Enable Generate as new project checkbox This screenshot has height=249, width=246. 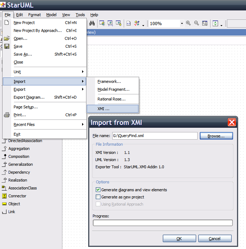(98, 197)
